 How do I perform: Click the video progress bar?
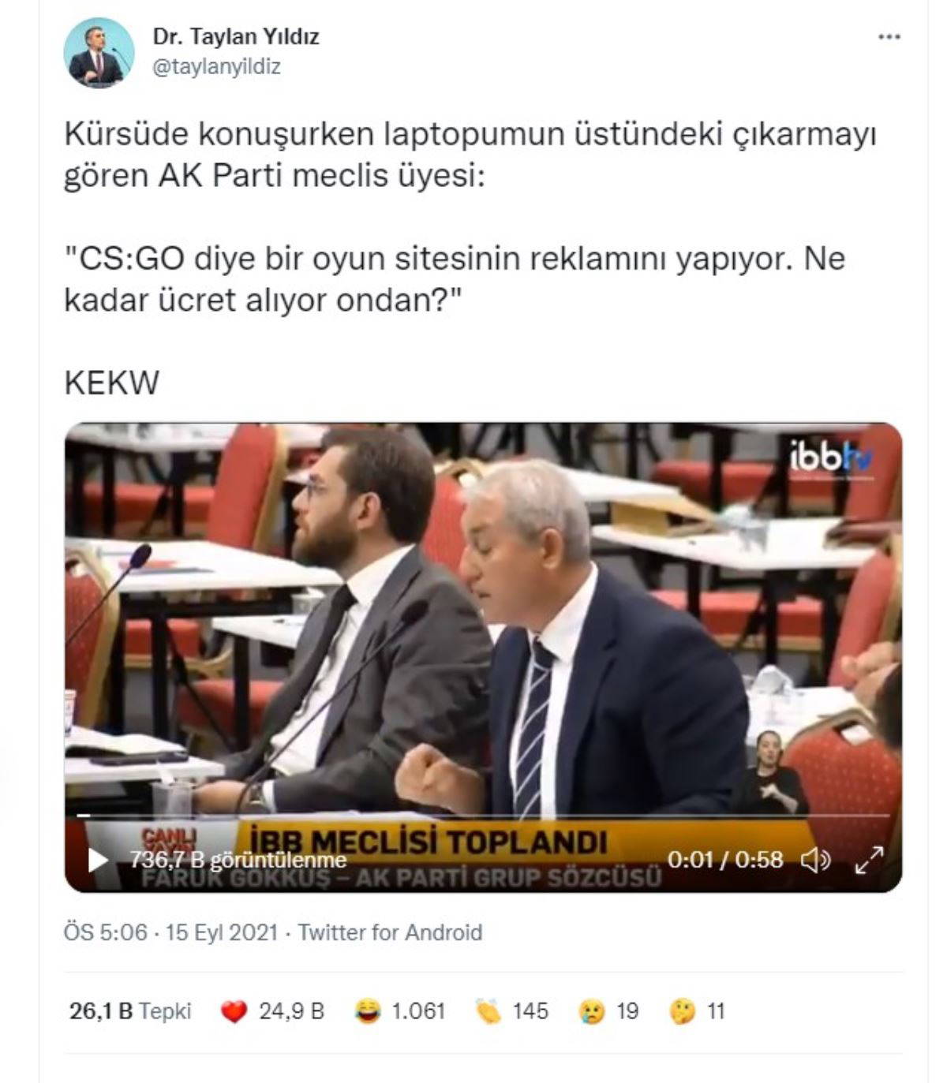(483, 815)
